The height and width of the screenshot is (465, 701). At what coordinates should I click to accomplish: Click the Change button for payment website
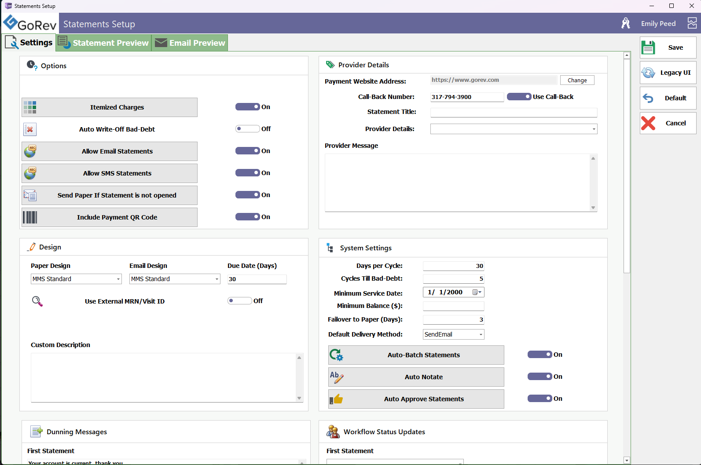[x=577, y=80]
